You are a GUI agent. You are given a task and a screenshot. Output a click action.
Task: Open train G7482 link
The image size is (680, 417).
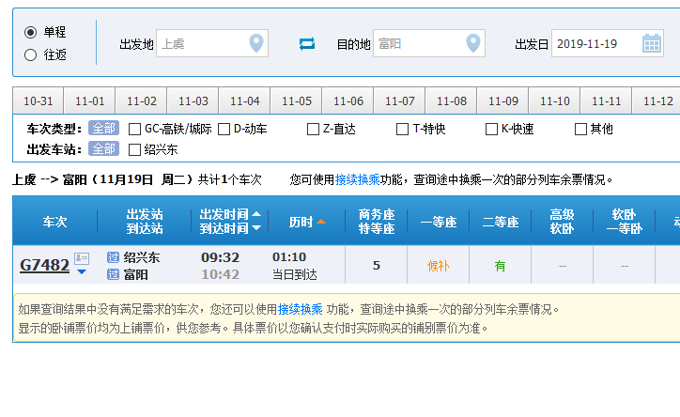(45, 265)
